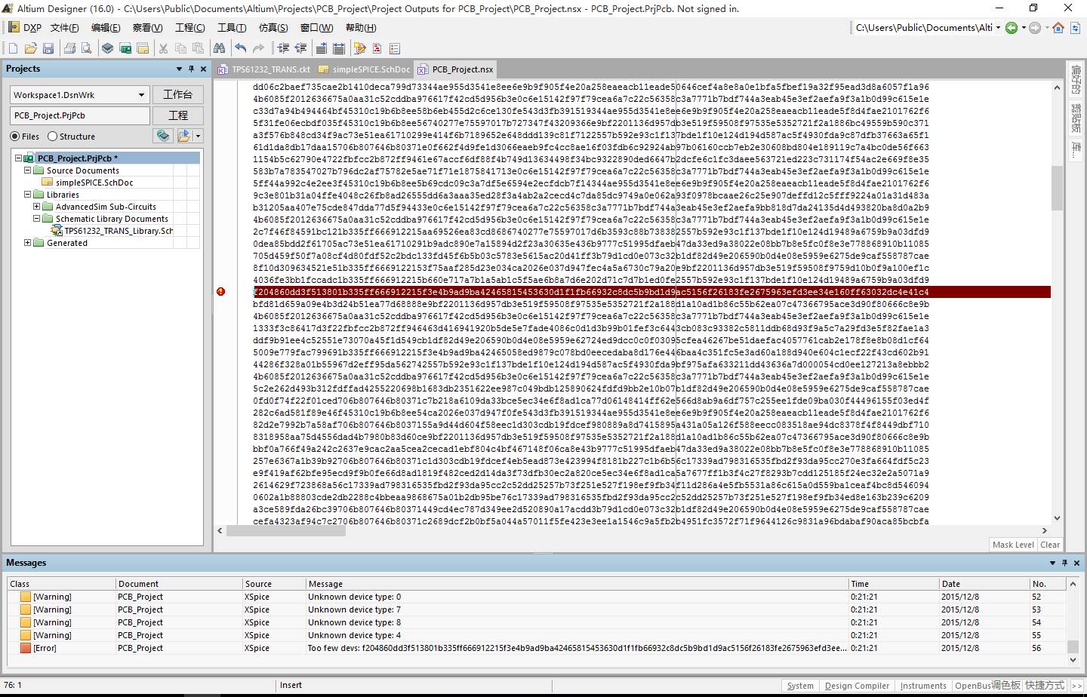Cut the selected text with the scissors icon
The width and height of the screenshot is (1087, 697).
[163, 48]
